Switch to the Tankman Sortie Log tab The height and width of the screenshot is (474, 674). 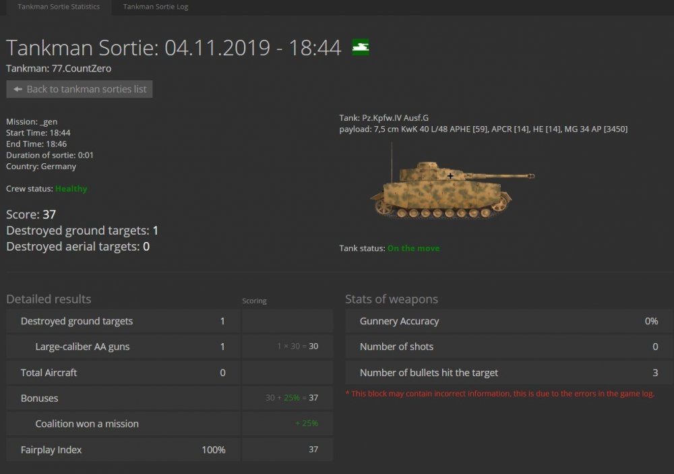coord(156,7)
